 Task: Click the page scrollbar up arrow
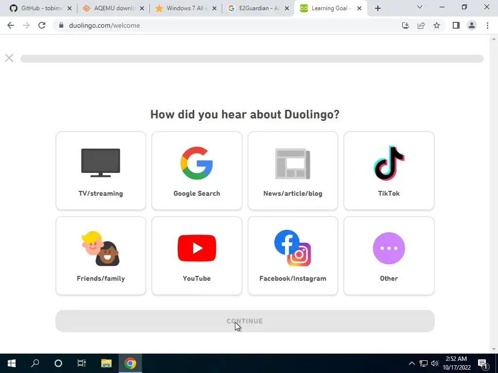pos(494,39)
